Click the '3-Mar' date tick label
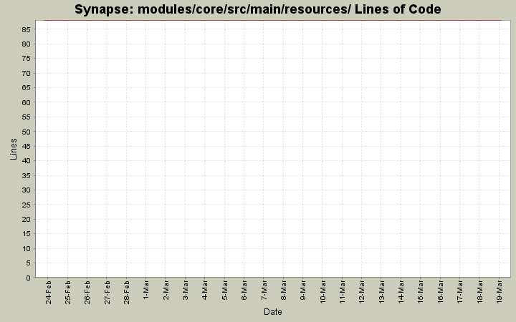The width and height of the screenshot is (516, 322). coord(186,290)
